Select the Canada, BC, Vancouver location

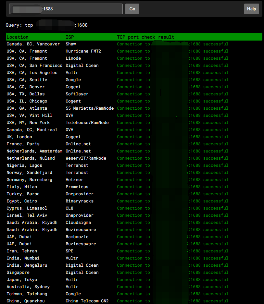[x=33, y=44]
